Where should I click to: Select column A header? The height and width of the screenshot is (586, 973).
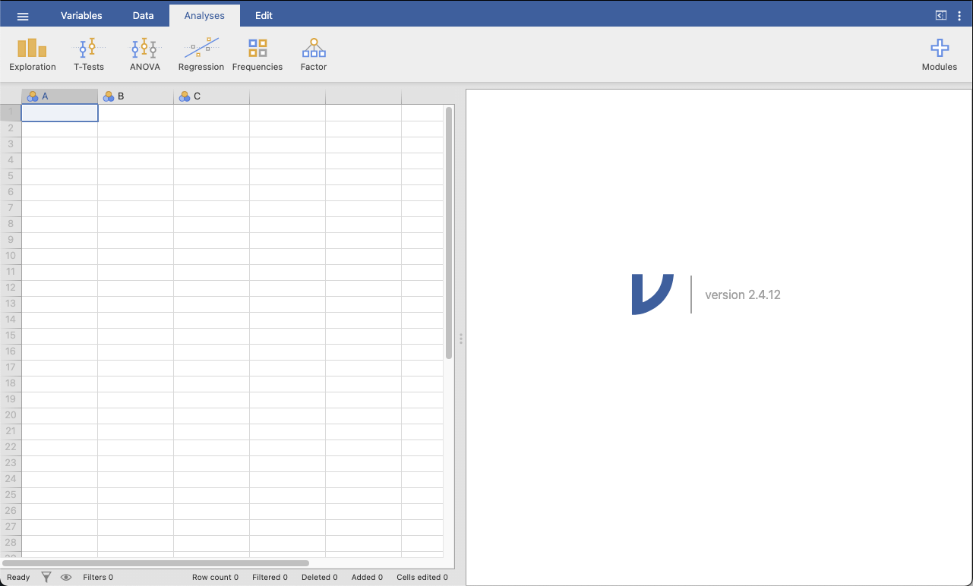(x=59, y=96)
